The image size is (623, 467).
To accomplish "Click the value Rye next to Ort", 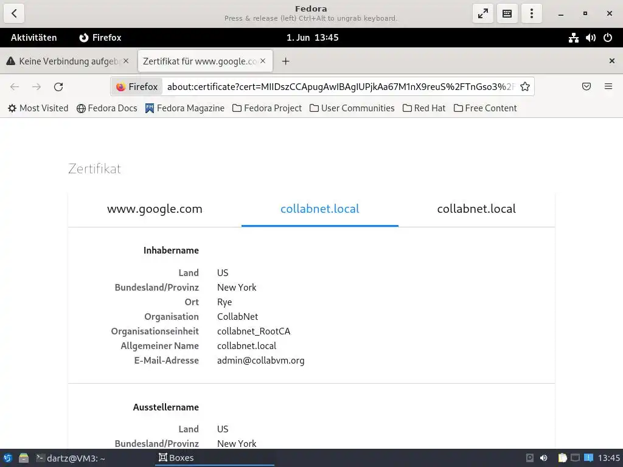I will point(224,302).
